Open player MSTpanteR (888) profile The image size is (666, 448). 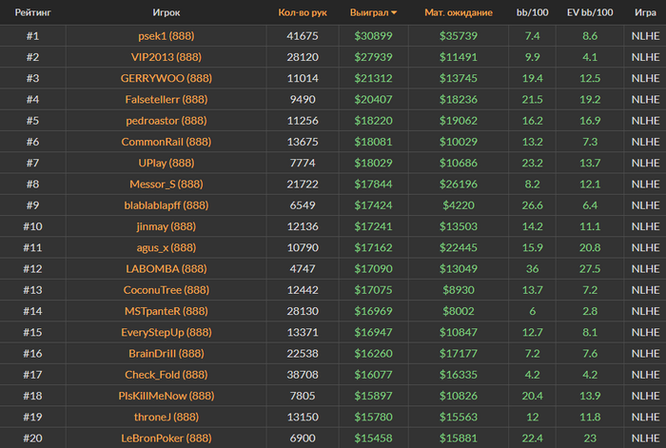click(x=166, y=311)
